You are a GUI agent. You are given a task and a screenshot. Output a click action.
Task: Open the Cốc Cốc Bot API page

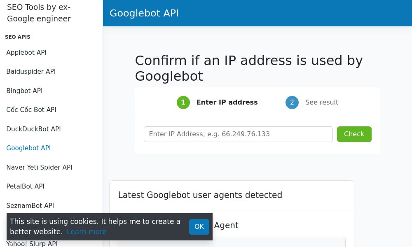point(31,110)
